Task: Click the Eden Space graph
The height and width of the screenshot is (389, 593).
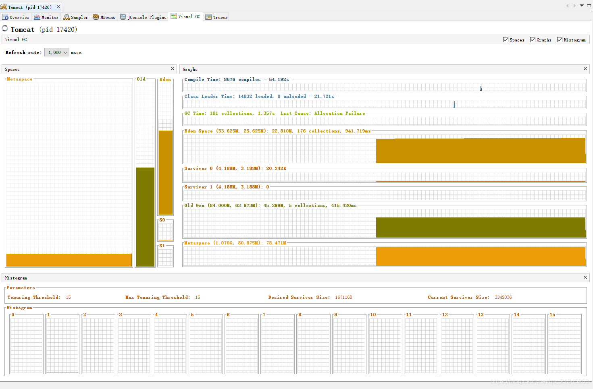Action: pyautogui.click(x=385, y=149)
